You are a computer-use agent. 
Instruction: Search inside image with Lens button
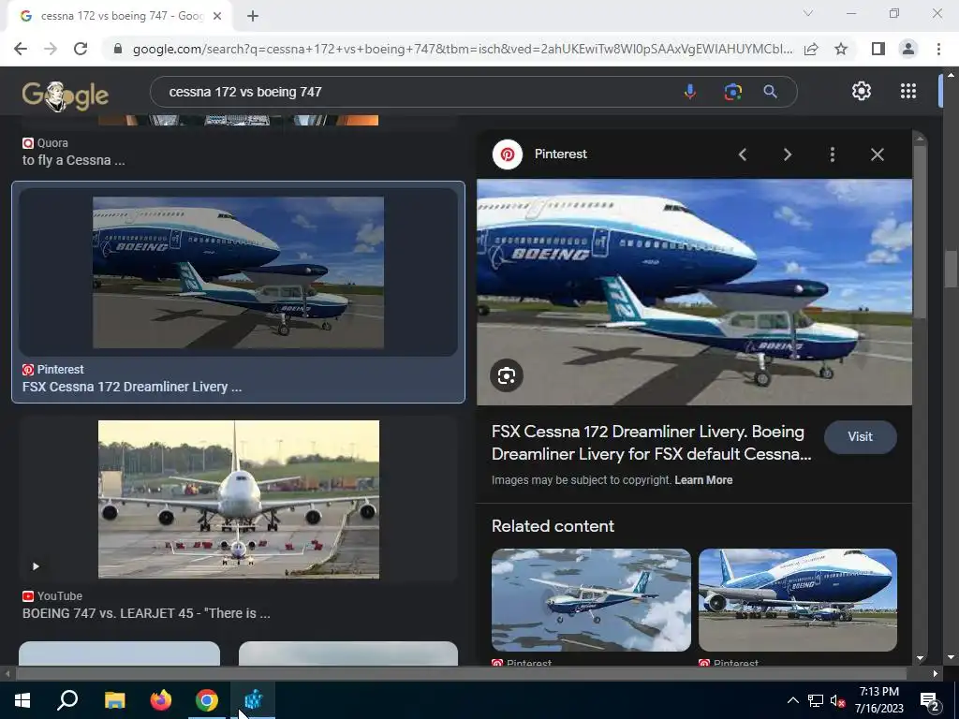(507, 375)
